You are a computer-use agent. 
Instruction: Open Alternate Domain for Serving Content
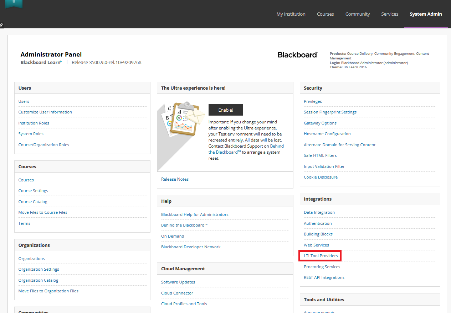tap(340, 145)
